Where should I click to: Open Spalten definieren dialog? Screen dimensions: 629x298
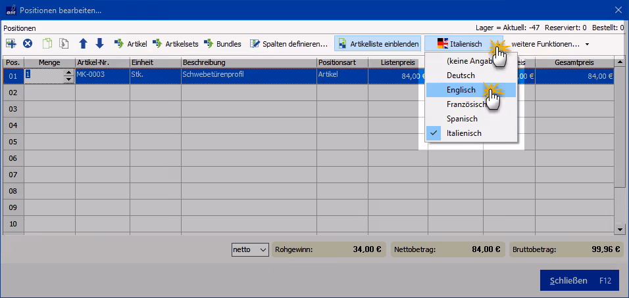(x=288, y=44)
